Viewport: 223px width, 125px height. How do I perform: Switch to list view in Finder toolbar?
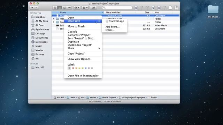click(x=60, y=8)
